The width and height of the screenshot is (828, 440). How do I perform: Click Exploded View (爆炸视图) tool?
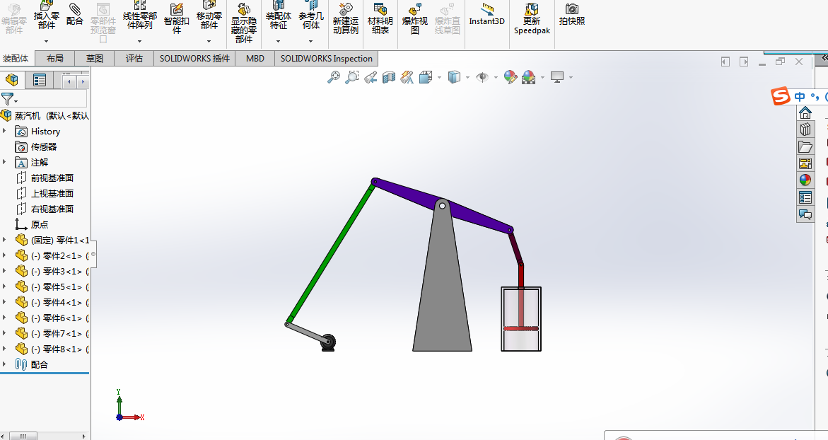[x=415, y=18]
